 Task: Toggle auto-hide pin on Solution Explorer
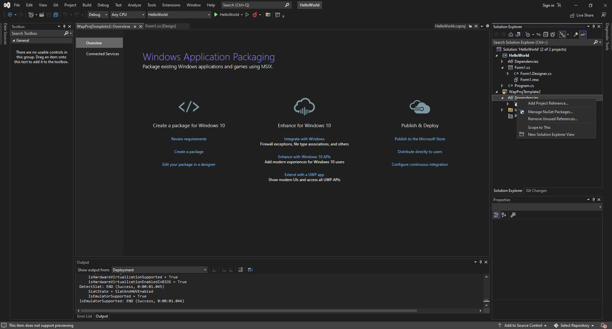tap(593, 26)
